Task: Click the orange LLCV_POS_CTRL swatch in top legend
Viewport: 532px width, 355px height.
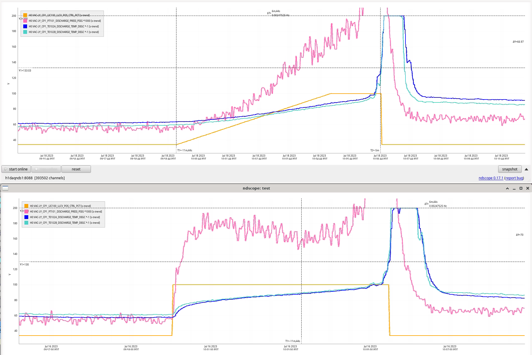Action: point(25,15)
